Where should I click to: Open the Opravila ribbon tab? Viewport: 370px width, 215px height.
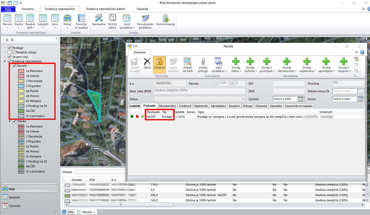click(142, 9)
